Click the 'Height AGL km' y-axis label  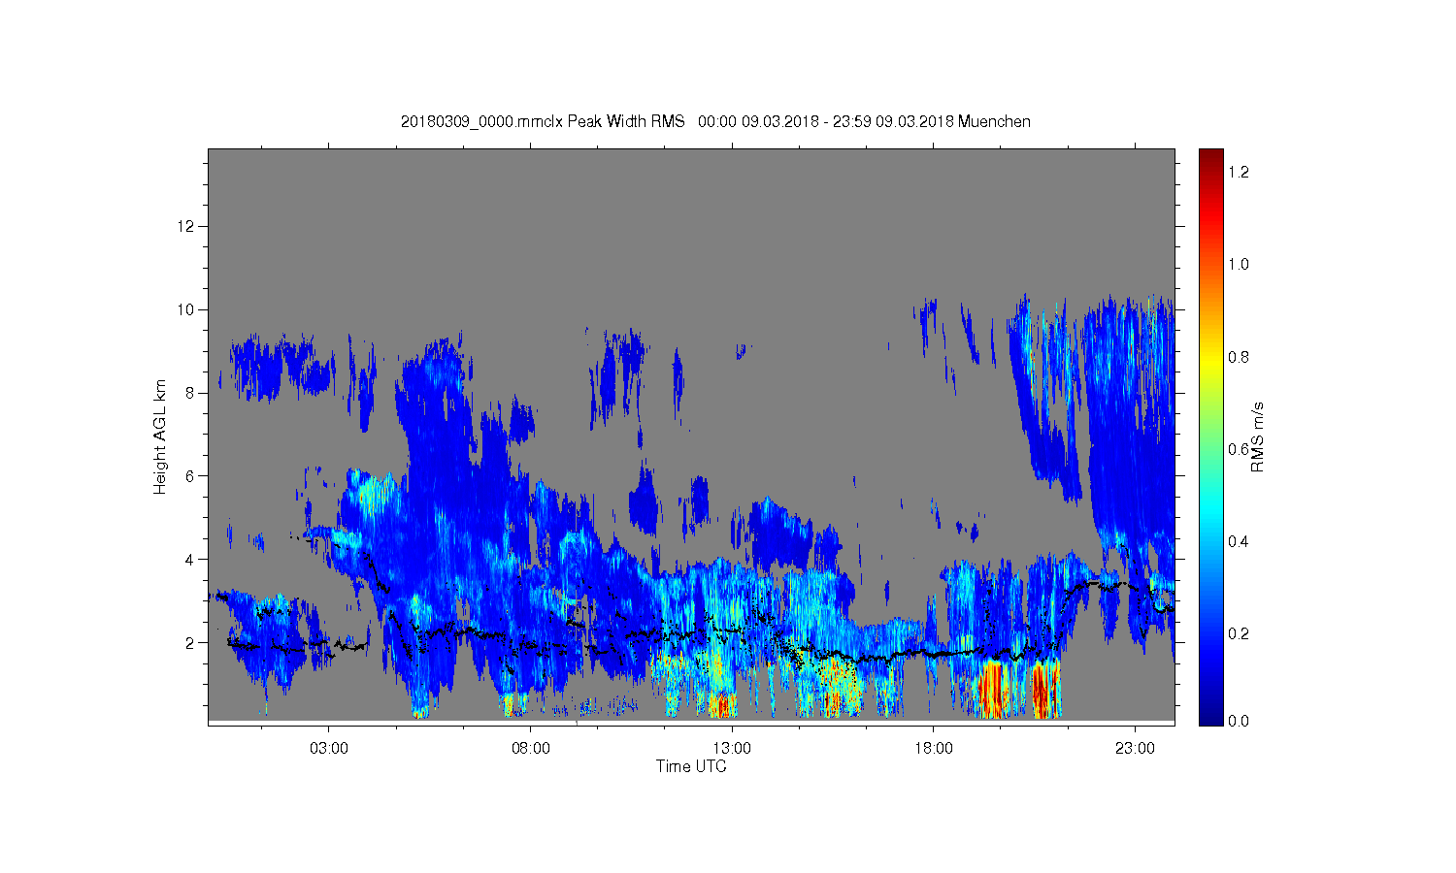point(160,436)
